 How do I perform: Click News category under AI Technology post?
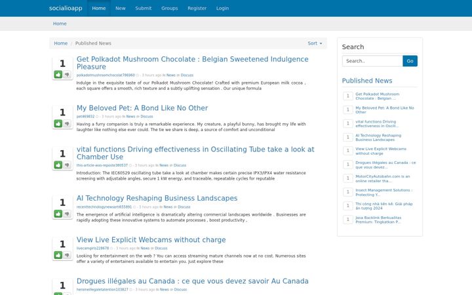coord(168,206)
